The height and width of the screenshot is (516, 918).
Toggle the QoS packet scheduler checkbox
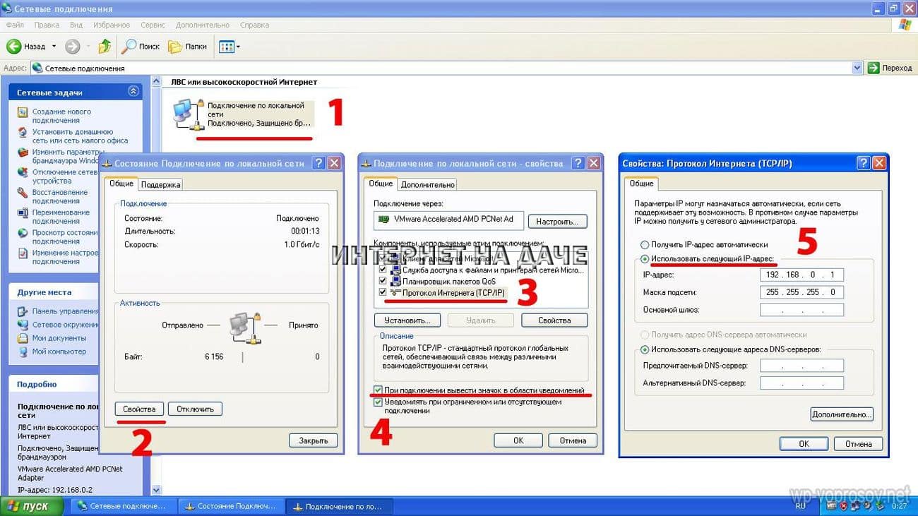pos(383,281)
